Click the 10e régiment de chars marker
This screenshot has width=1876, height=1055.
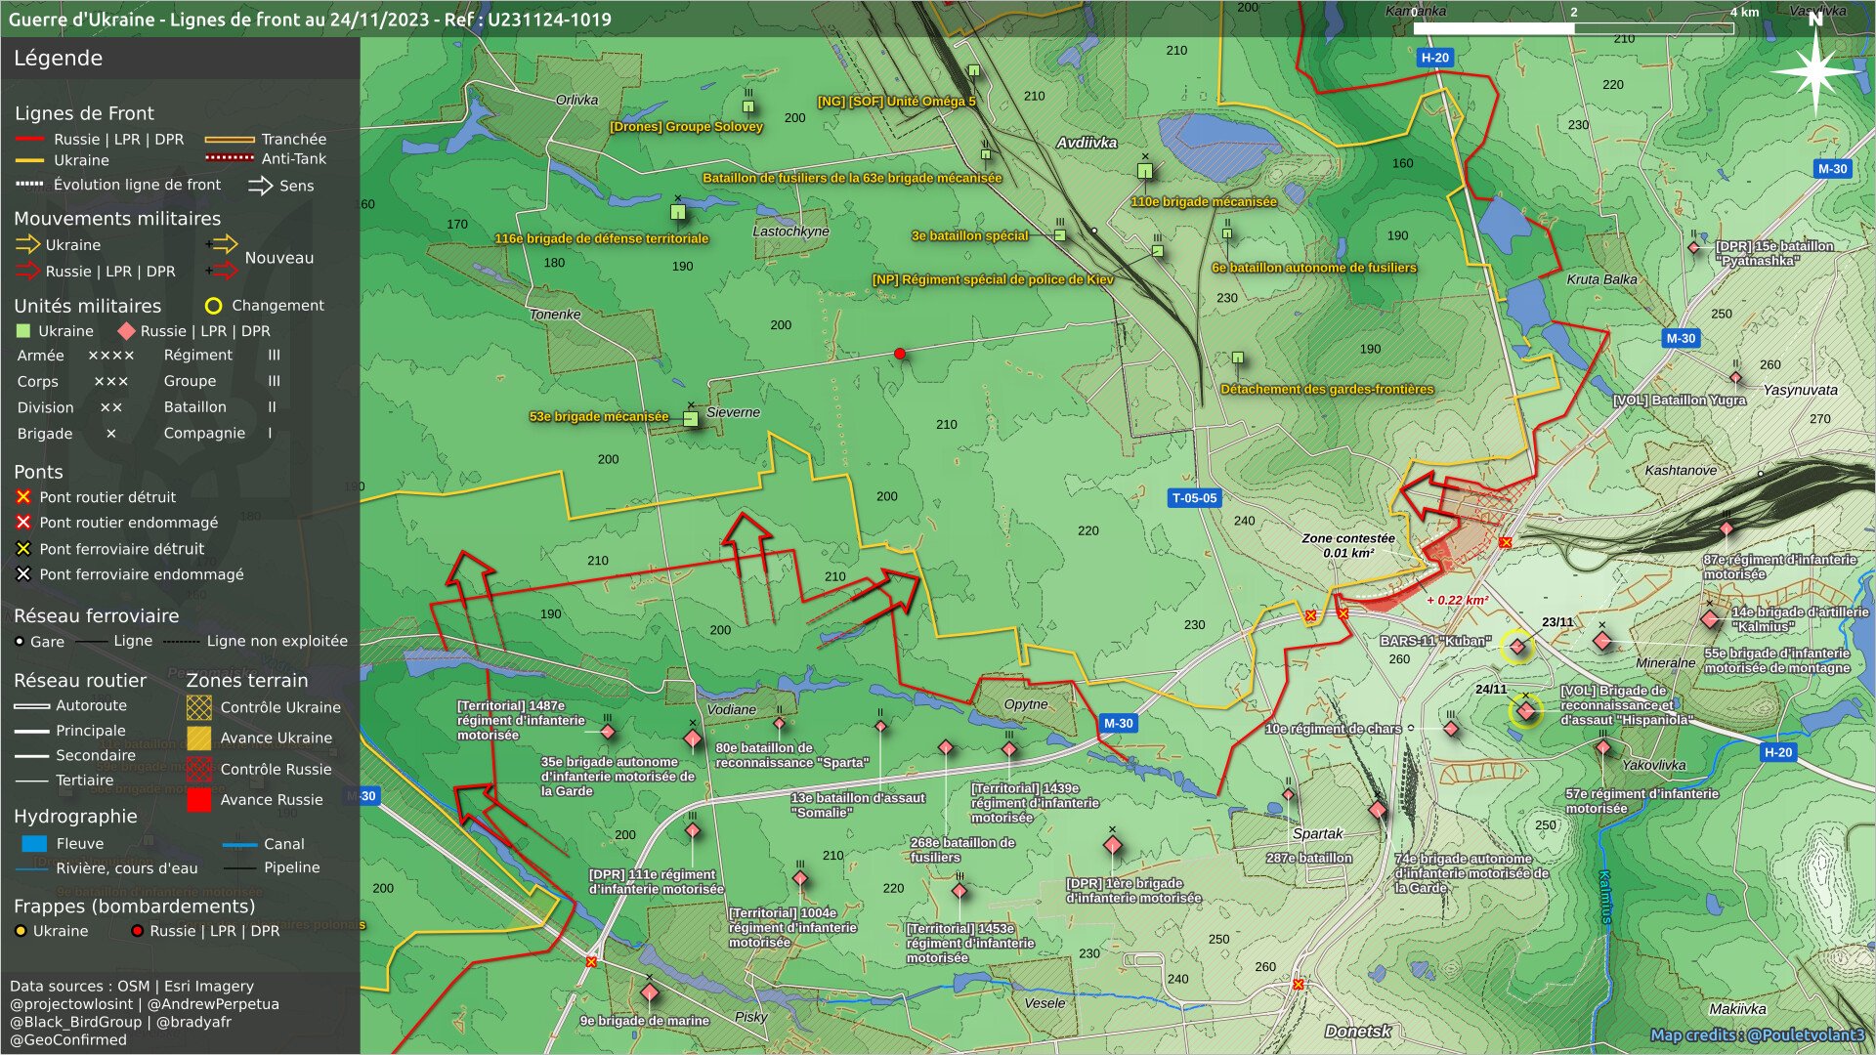(x=1451, y=729)
